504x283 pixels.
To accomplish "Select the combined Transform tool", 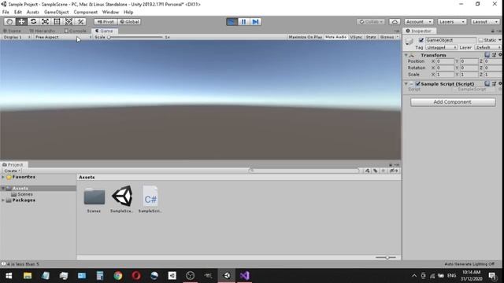I will click(x=69, y=21).
